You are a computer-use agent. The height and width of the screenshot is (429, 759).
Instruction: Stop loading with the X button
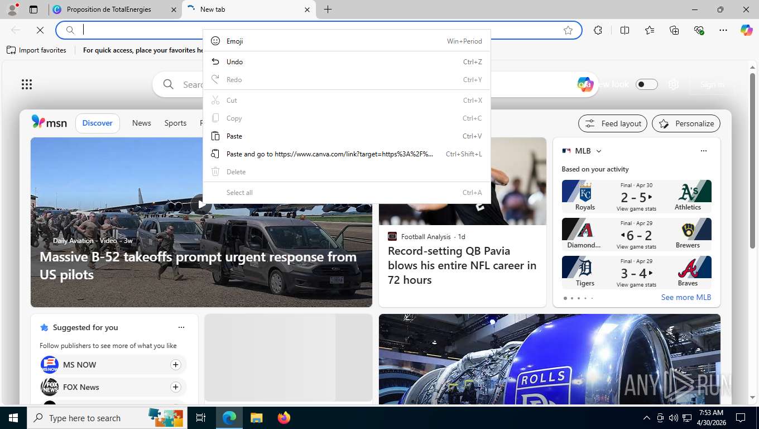[x=40, y=30]
